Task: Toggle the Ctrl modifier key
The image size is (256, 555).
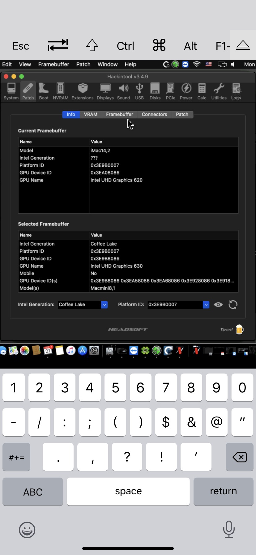Action: 125,46
